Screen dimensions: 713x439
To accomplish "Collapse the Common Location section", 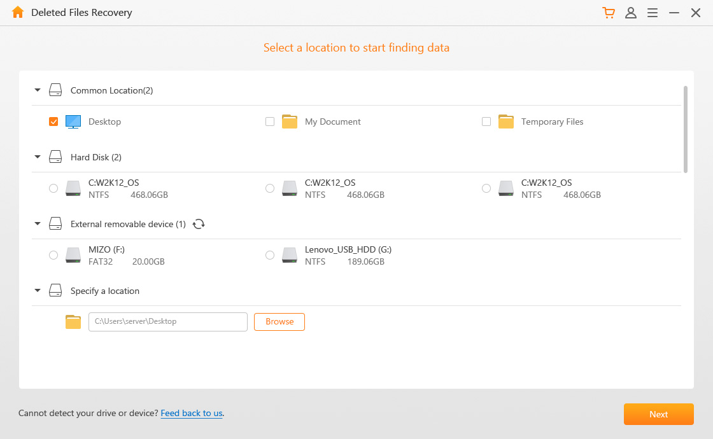I will [38, 90].
